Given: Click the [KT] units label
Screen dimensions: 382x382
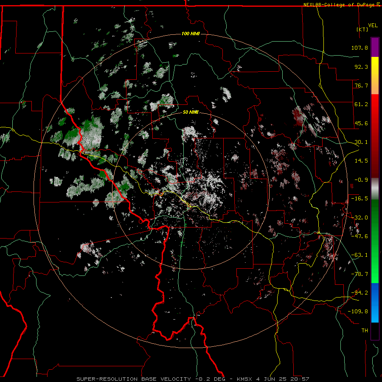Looking at the screenshot, I should pyautogui.click(x=362, y=29).
